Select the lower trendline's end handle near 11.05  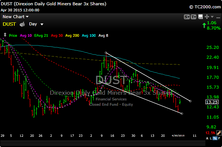click(182, 114)
